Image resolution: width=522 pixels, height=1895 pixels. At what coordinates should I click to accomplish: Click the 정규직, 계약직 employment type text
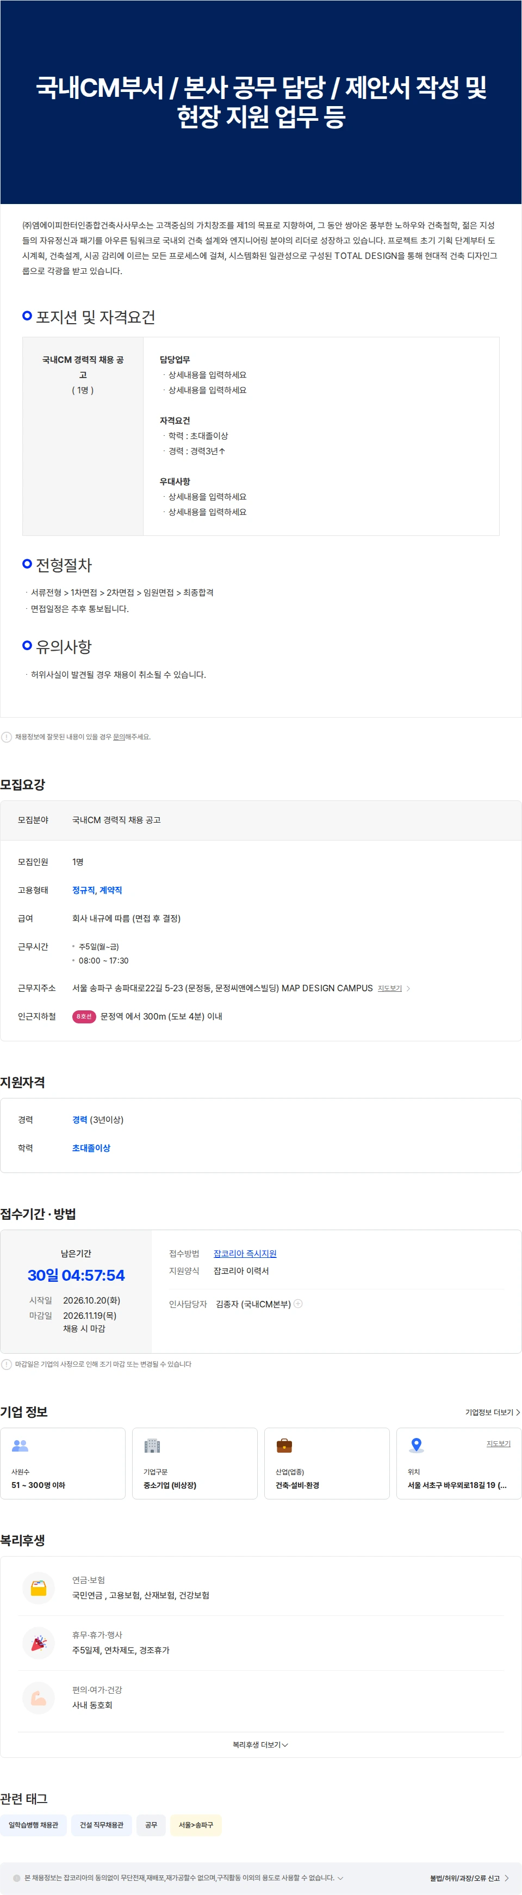point(97,890)
